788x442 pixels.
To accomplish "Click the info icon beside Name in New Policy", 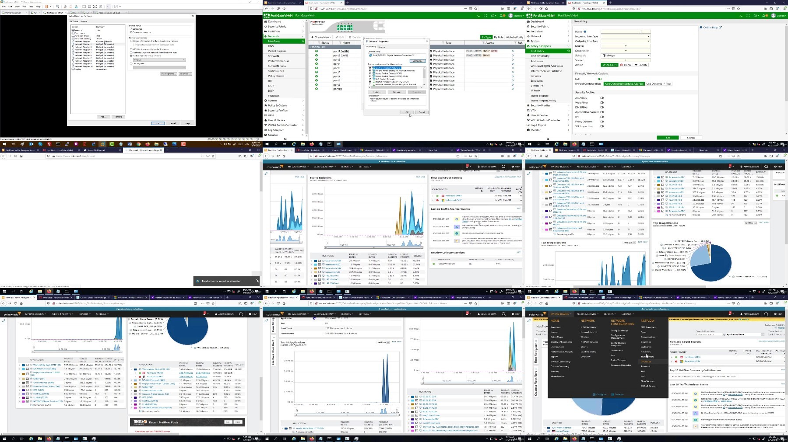I will coord(585,31).
